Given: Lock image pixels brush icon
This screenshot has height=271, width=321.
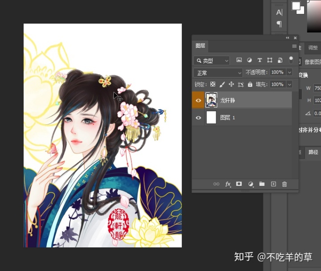Looking at the screenshot, I should pos(222,84).
